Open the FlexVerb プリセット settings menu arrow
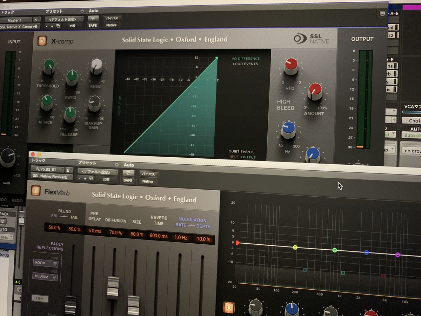 (x=116, y=165)
